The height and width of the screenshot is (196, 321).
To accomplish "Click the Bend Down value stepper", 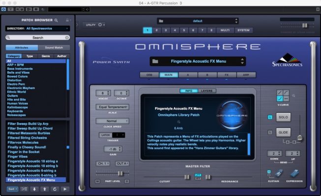I will click(x=274, y=153).
